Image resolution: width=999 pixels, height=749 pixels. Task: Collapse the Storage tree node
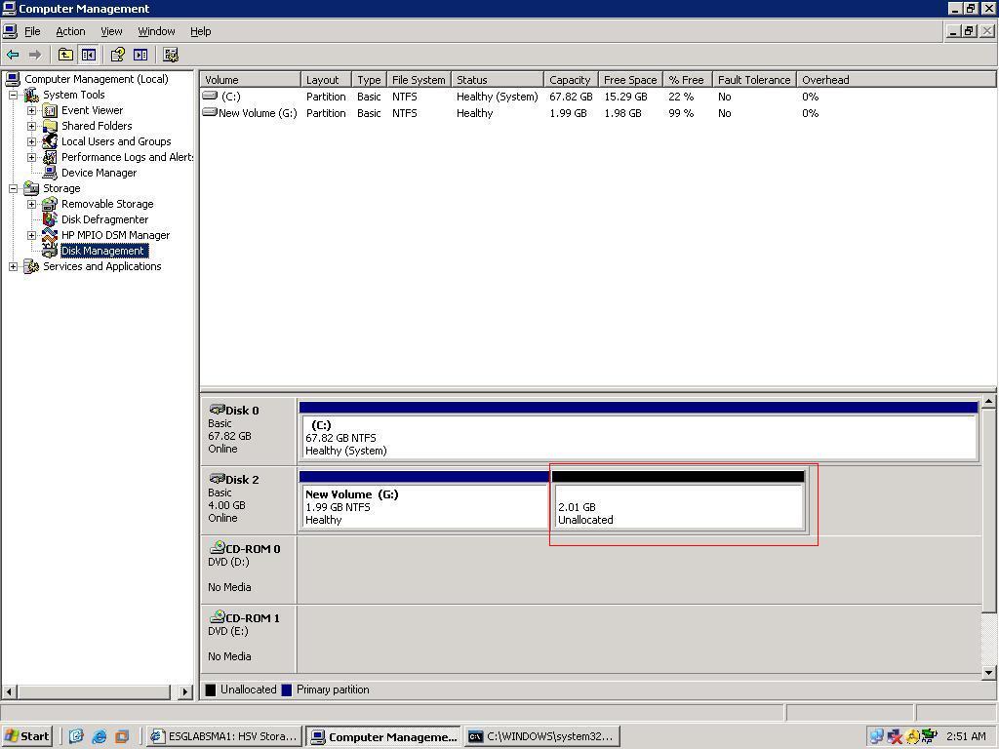tap(13, 188)
